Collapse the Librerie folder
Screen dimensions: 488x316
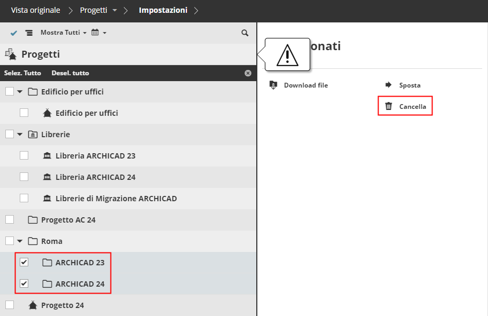coord(20,135)
